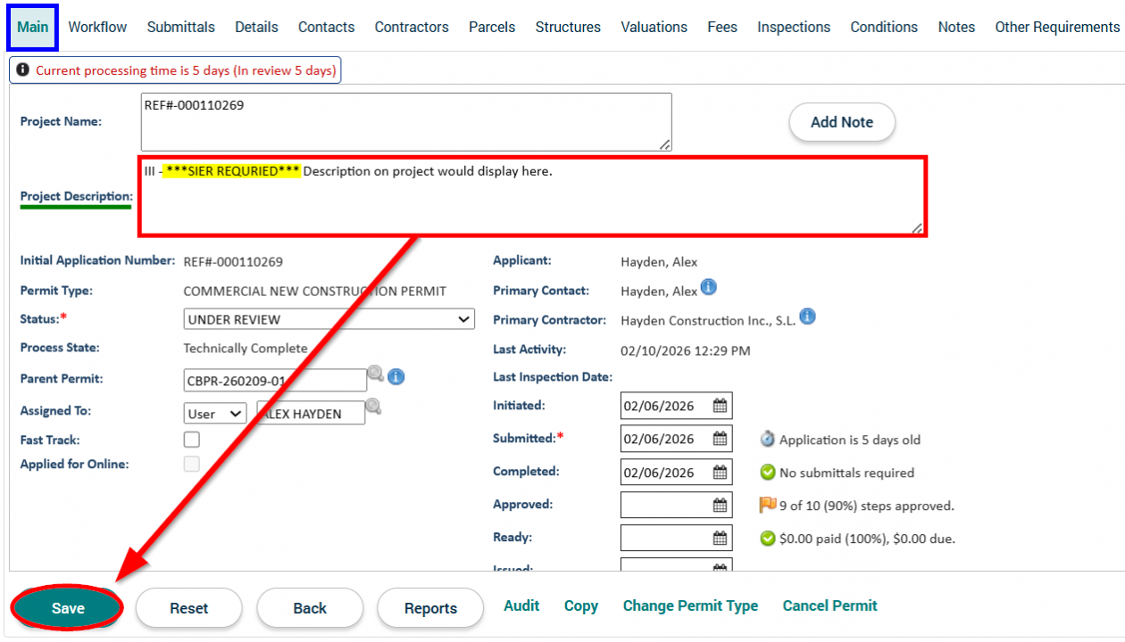Toggle the Applied for Online checkbox
1125x642 pixels.
coord(192,464)
